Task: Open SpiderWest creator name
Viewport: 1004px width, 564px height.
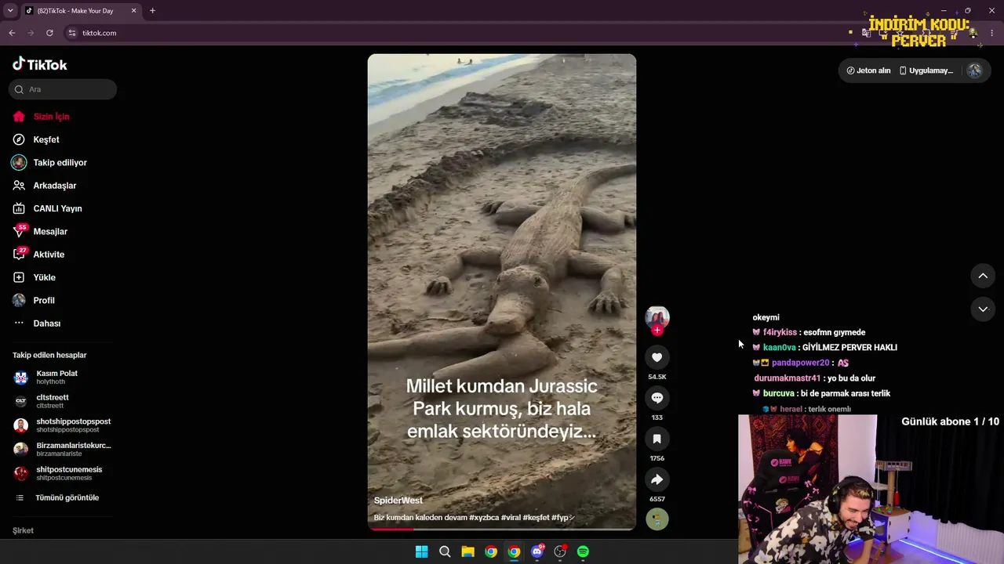Action: click(398, 501)
